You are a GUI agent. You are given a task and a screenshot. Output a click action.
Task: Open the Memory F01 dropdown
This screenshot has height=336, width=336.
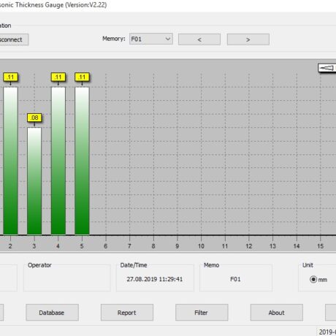[x=151, y=39]
